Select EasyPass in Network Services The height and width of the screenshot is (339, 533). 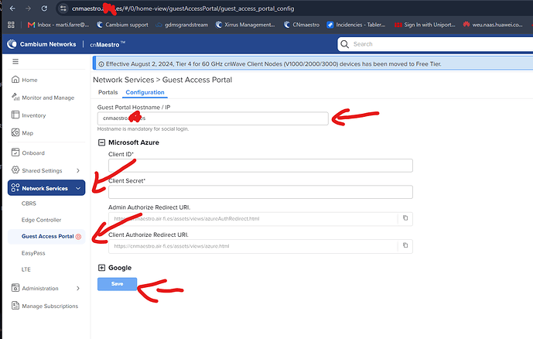[x=33, y=253]
